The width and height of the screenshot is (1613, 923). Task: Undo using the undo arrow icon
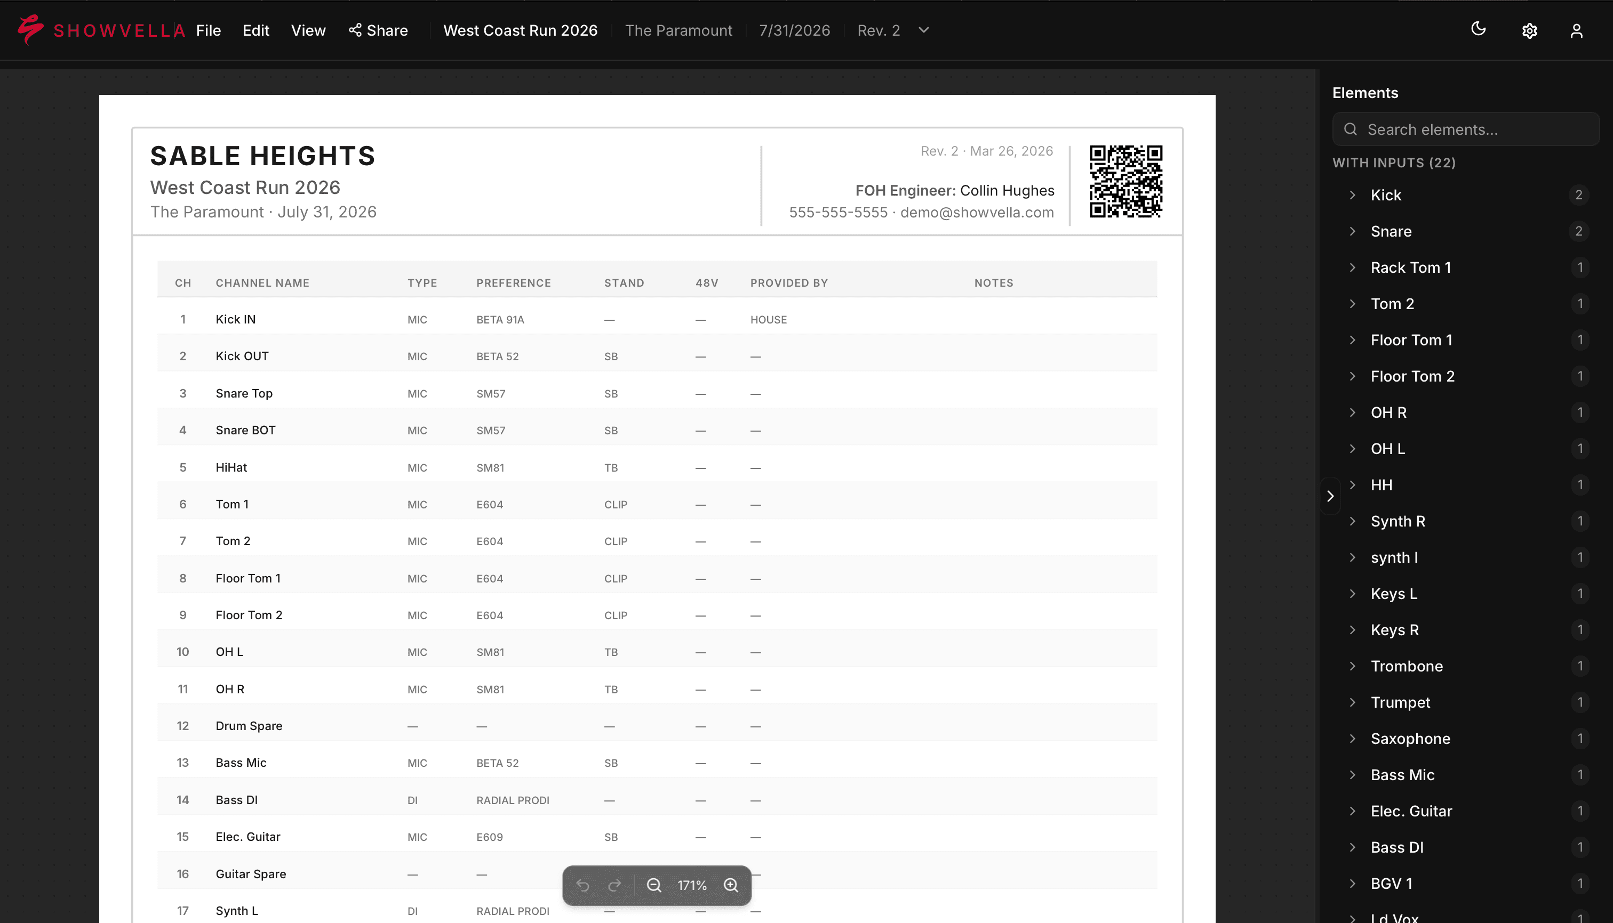click(x=583, y=885)
